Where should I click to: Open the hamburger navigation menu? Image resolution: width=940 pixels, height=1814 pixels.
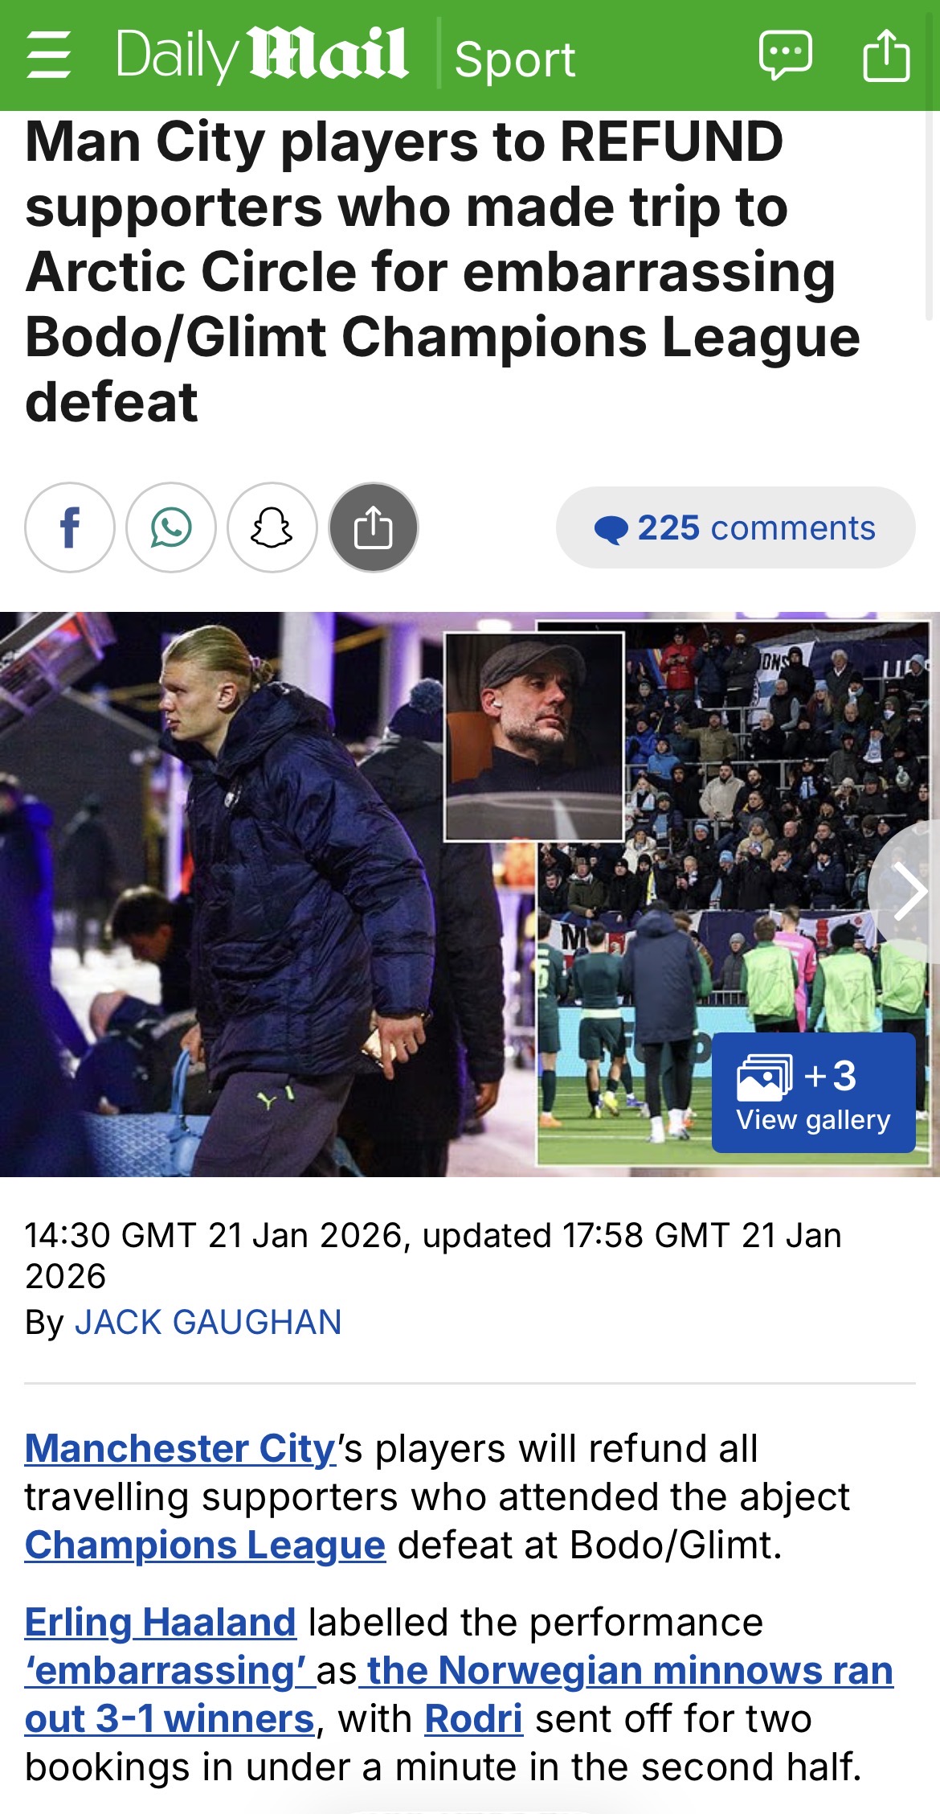coord(48,55)
